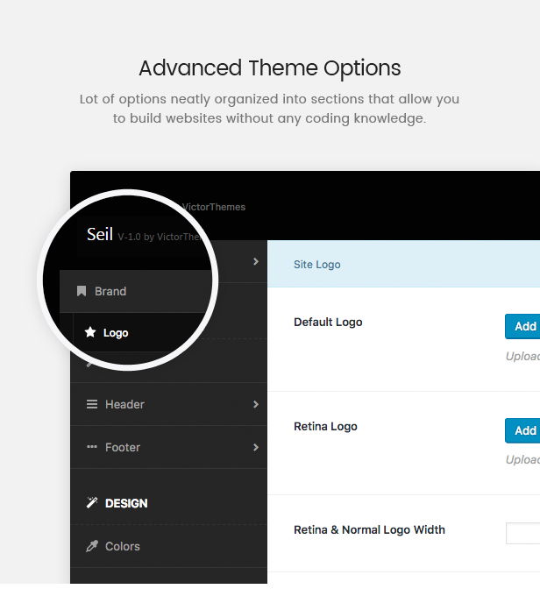The height and width of the screenshot is (589, 540).
Task: Click the DESIGN magic wand icon
Action: pos(92,503)
